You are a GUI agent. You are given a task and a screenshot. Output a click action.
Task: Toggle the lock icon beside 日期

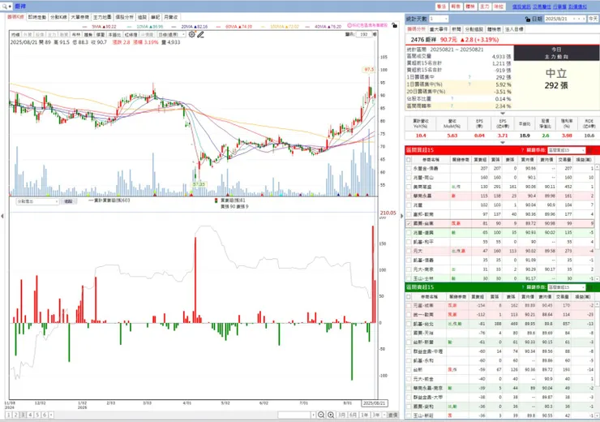(x=528, y=19)
